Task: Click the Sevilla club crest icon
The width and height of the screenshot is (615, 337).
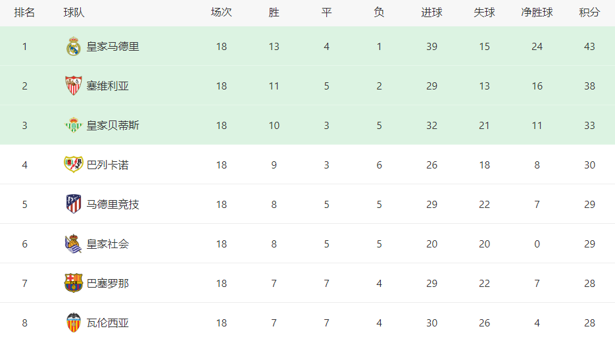Action: (x=74, y=86)
